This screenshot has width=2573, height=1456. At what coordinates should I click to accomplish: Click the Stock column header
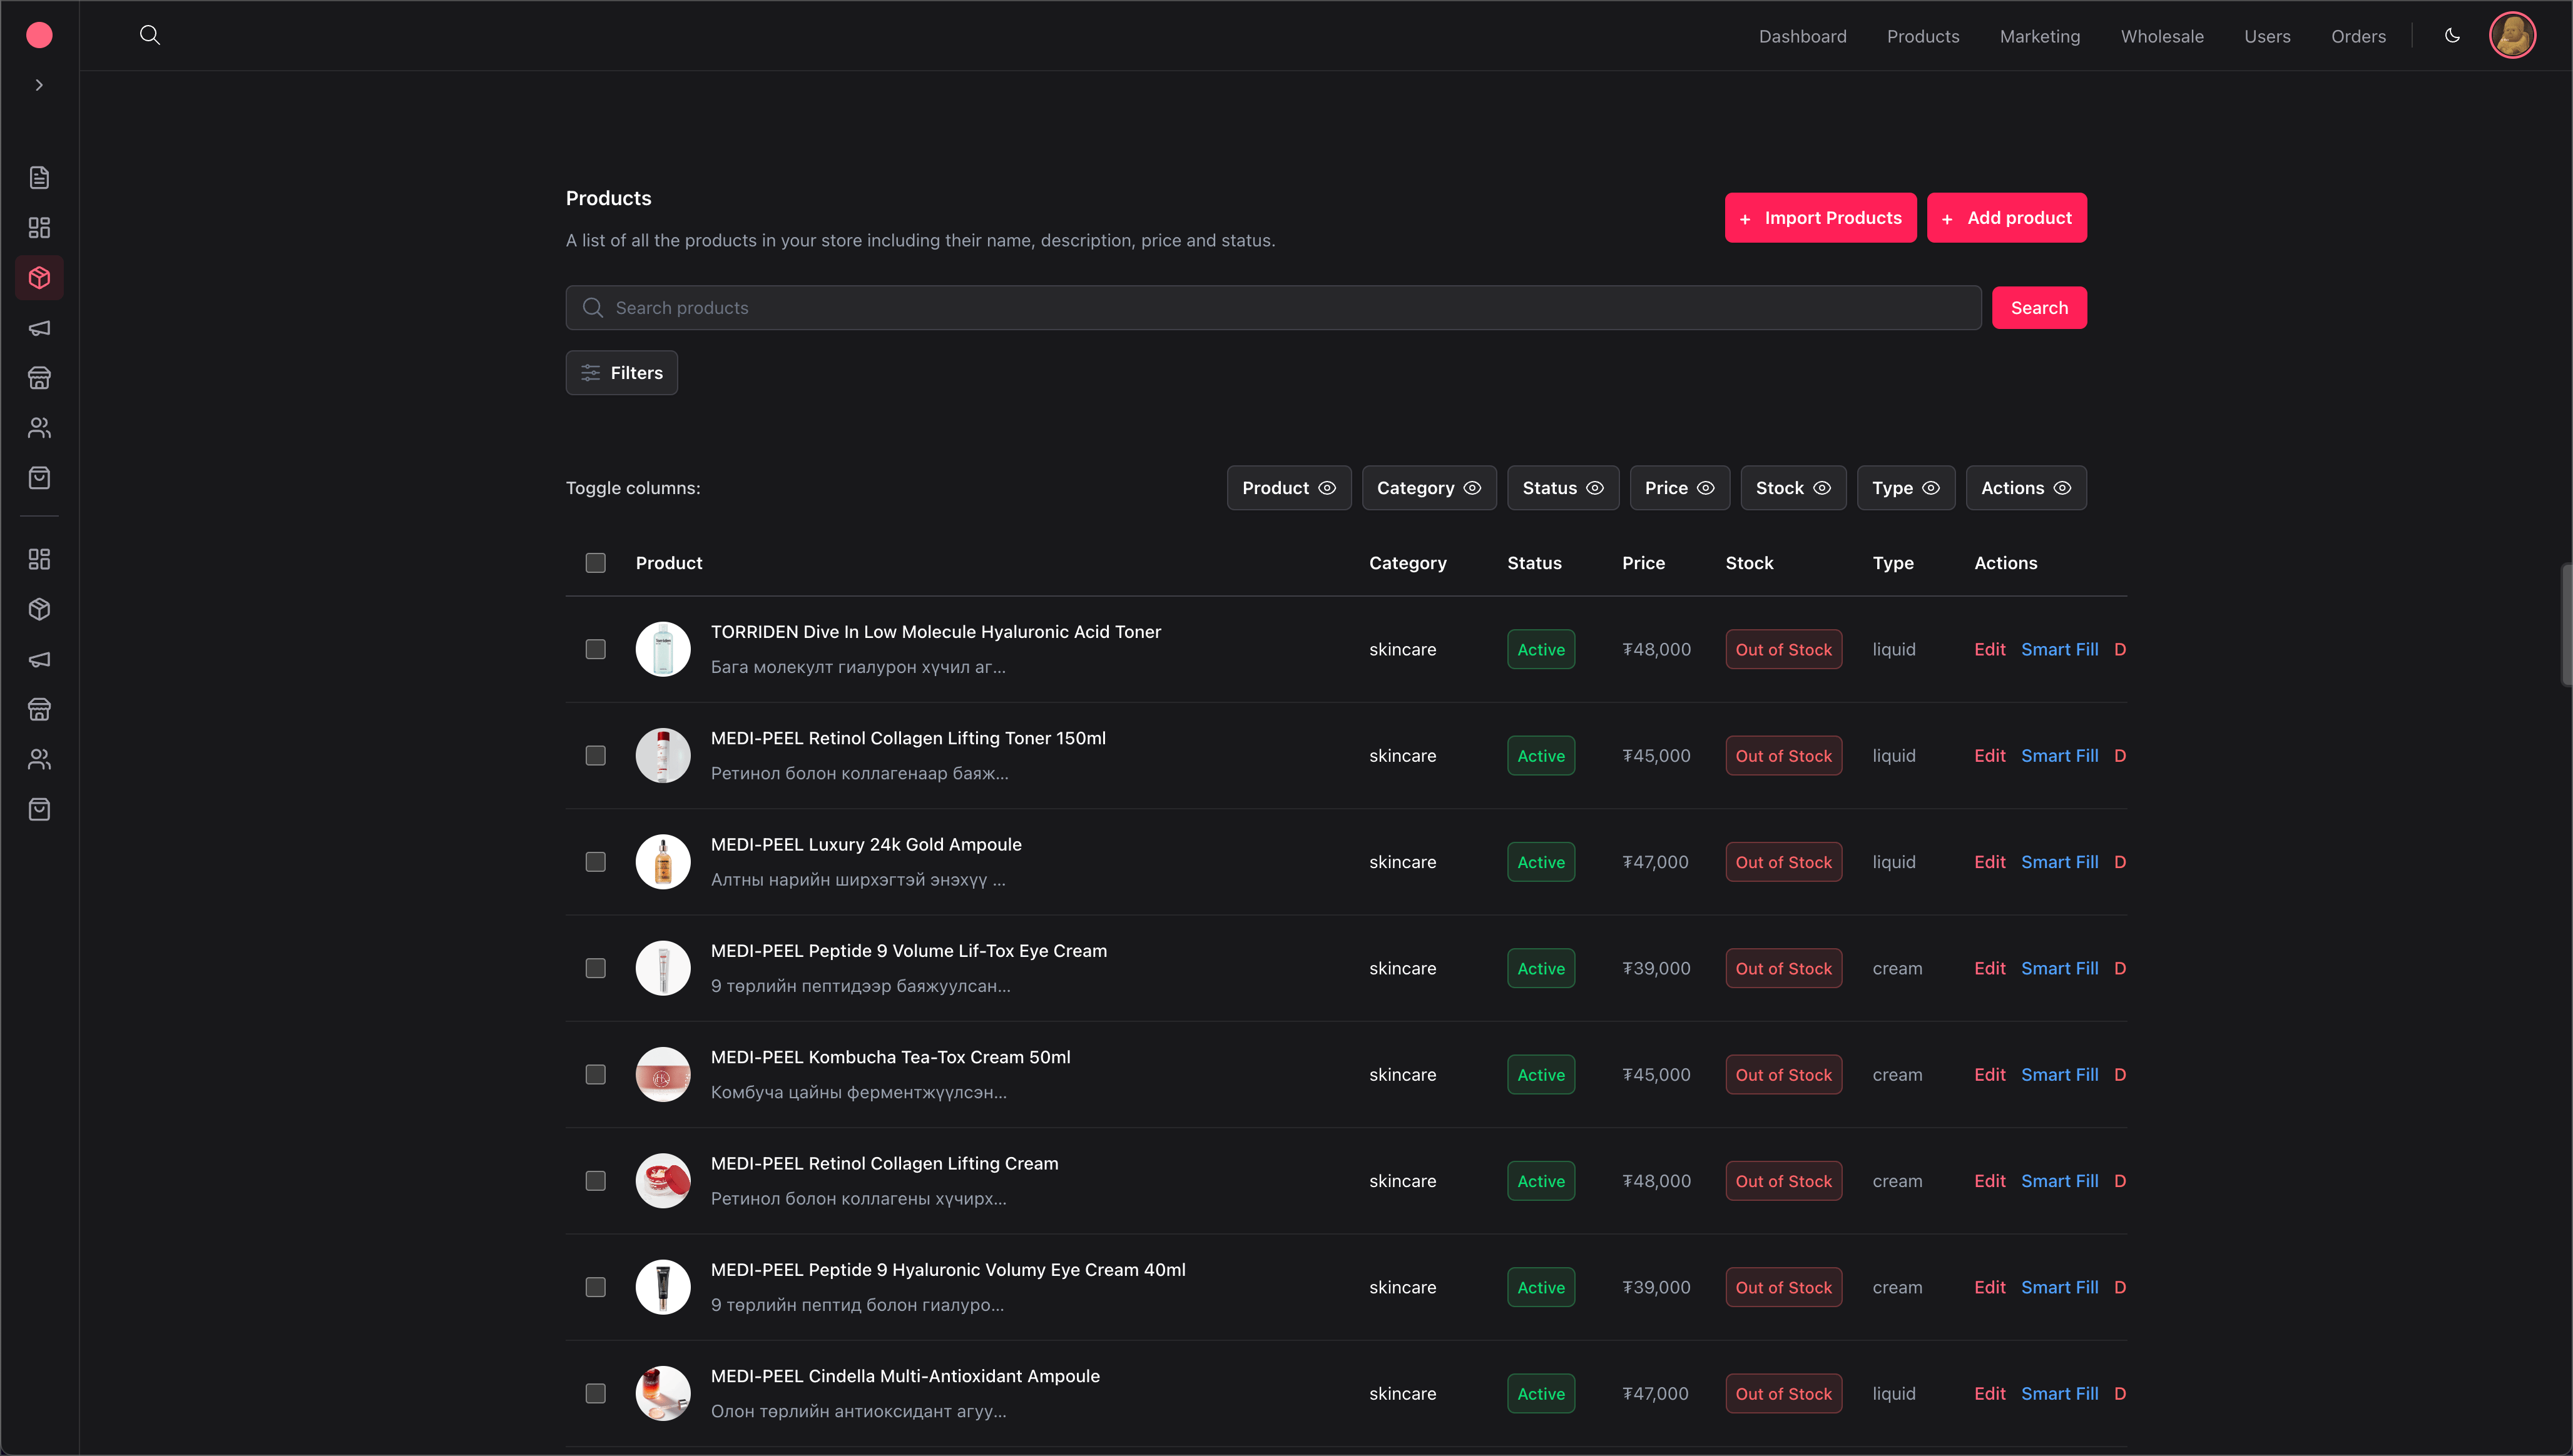[x=1749, y=563]
